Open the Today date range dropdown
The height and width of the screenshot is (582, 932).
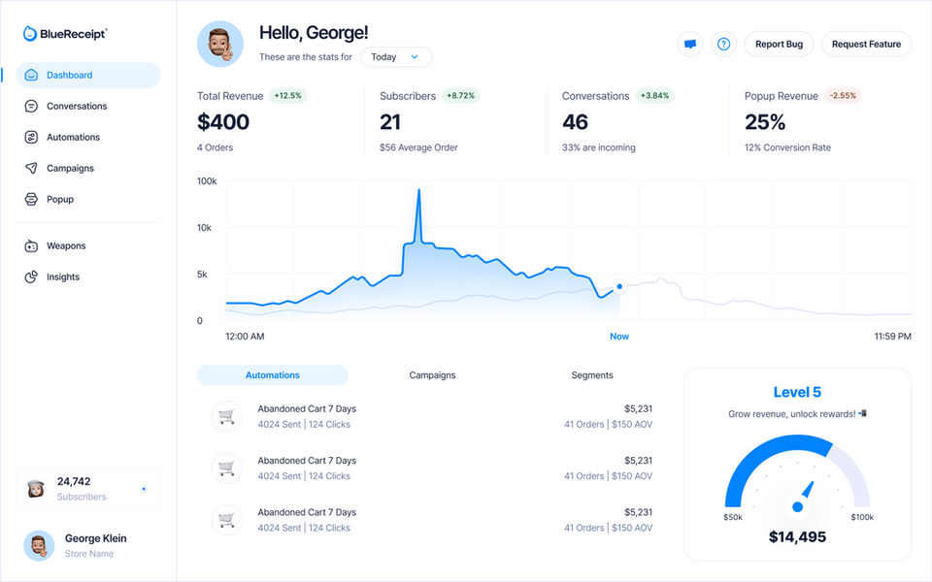coord(396,57)
